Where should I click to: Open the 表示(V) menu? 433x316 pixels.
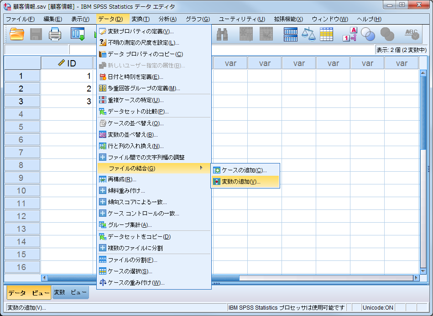[x=80, y=19]
